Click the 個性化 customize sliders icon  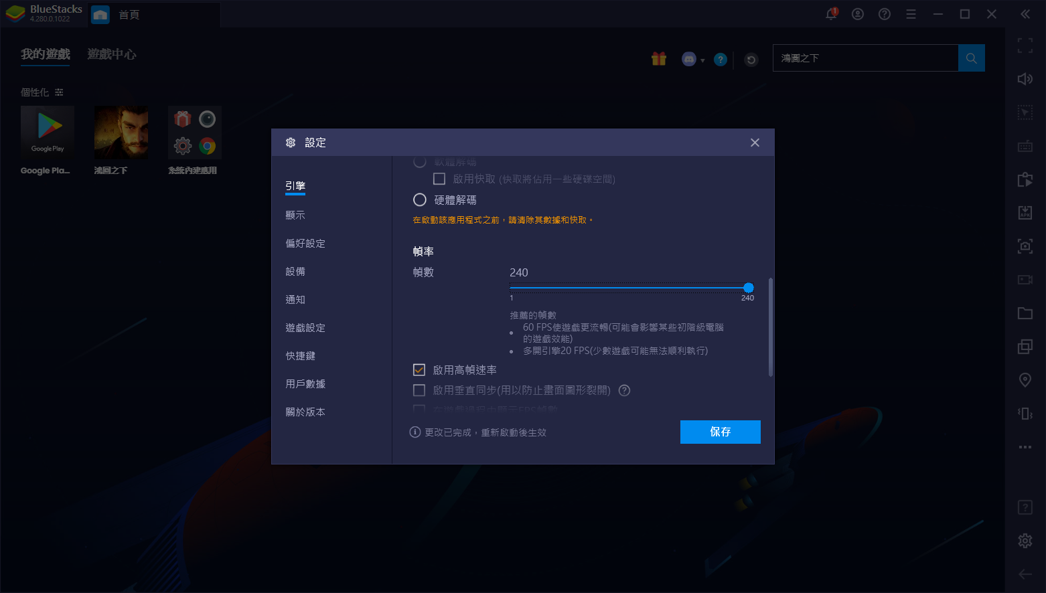(x=59, y=92)
